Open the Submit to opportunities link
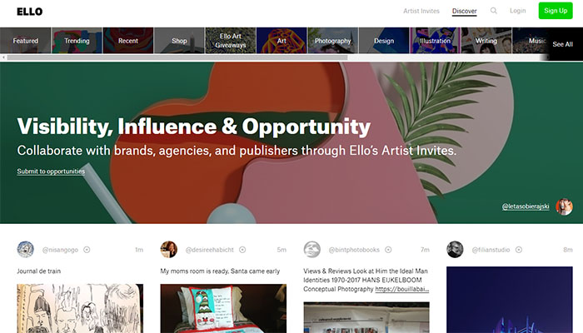The width and height of the screenshot is (583, 333). pyautogui.click(x=51, y=171)
